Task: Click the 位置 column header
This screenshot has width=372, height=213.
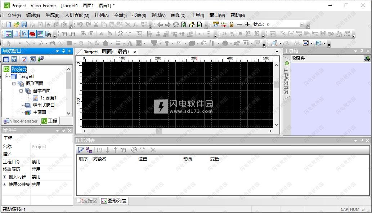Action: click(143, 159)
